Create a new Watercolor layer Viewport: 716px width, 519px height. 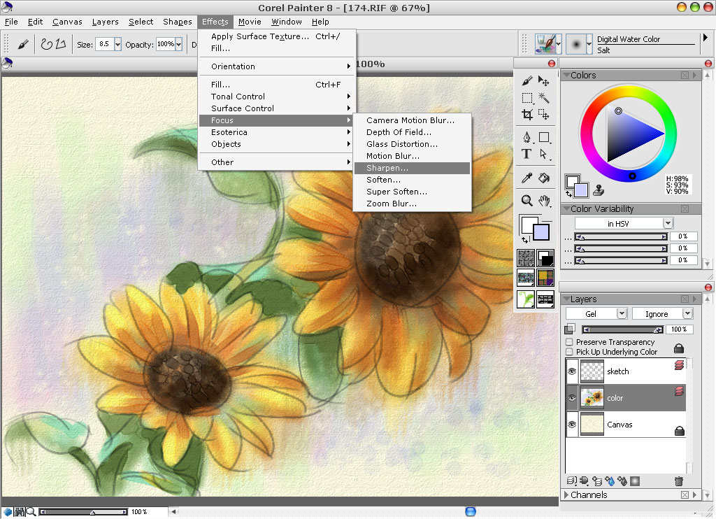tap(610, 481)
